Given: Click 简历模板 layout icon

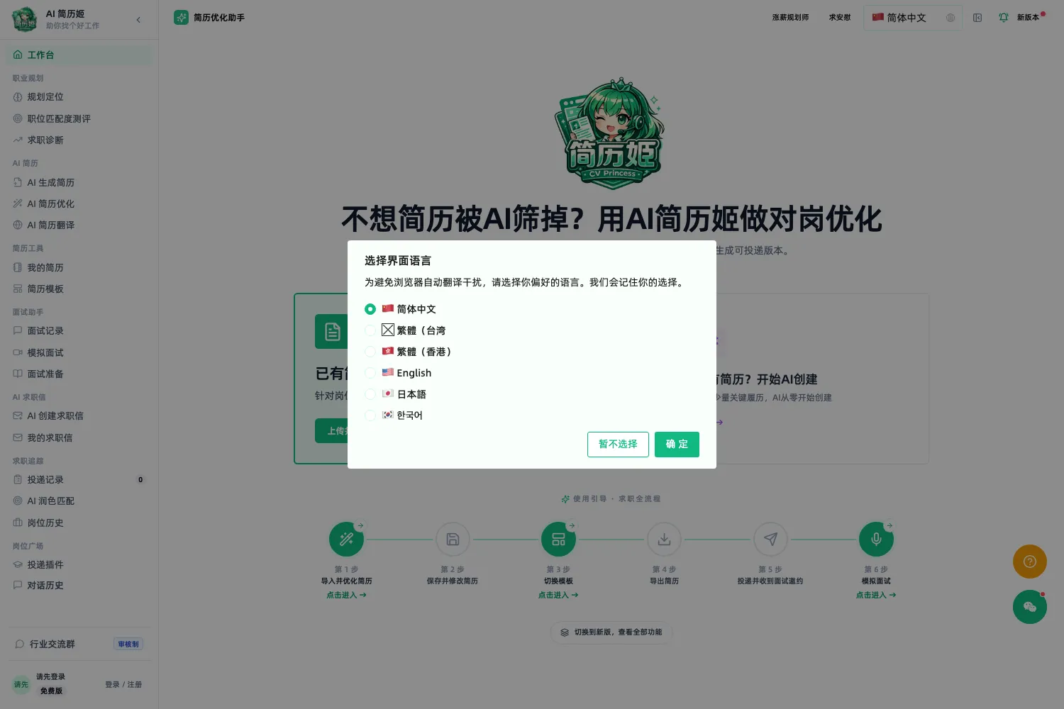Looking at the screenshot, I should click(x=18, y=289).
